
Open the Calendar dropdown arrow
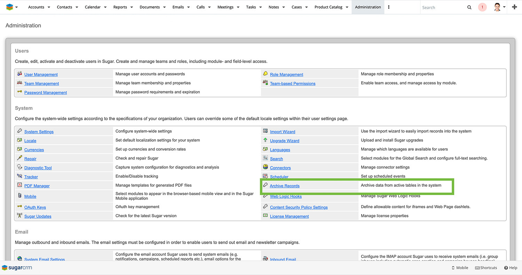point(105,7)
